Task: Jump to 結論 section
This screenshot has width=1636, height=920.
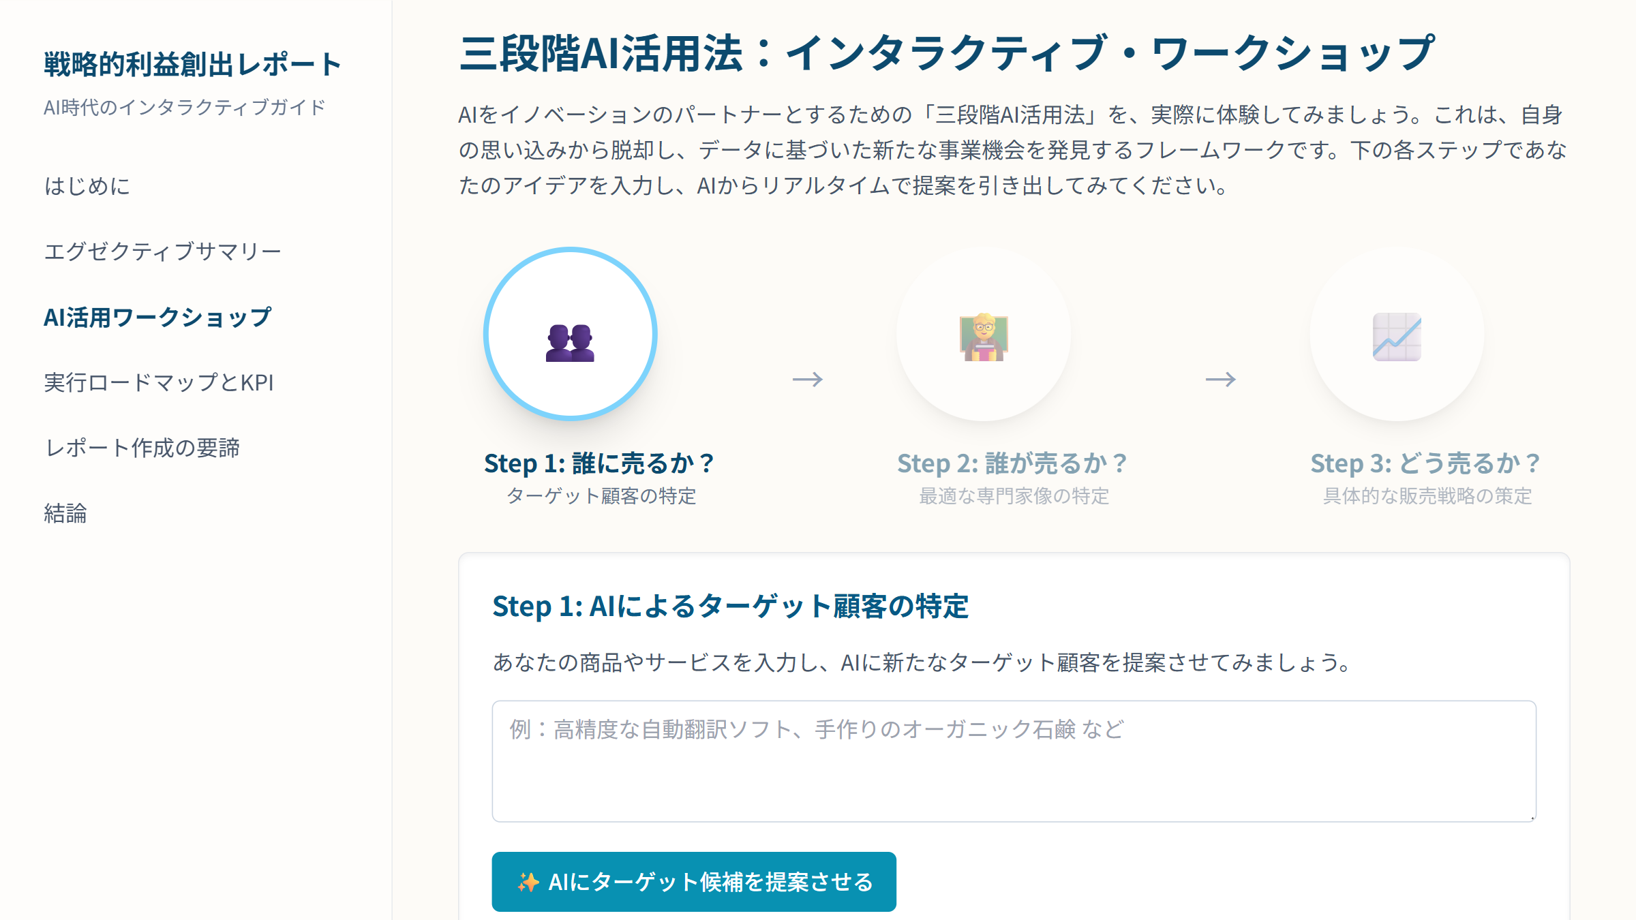Action: click(65, 513)
